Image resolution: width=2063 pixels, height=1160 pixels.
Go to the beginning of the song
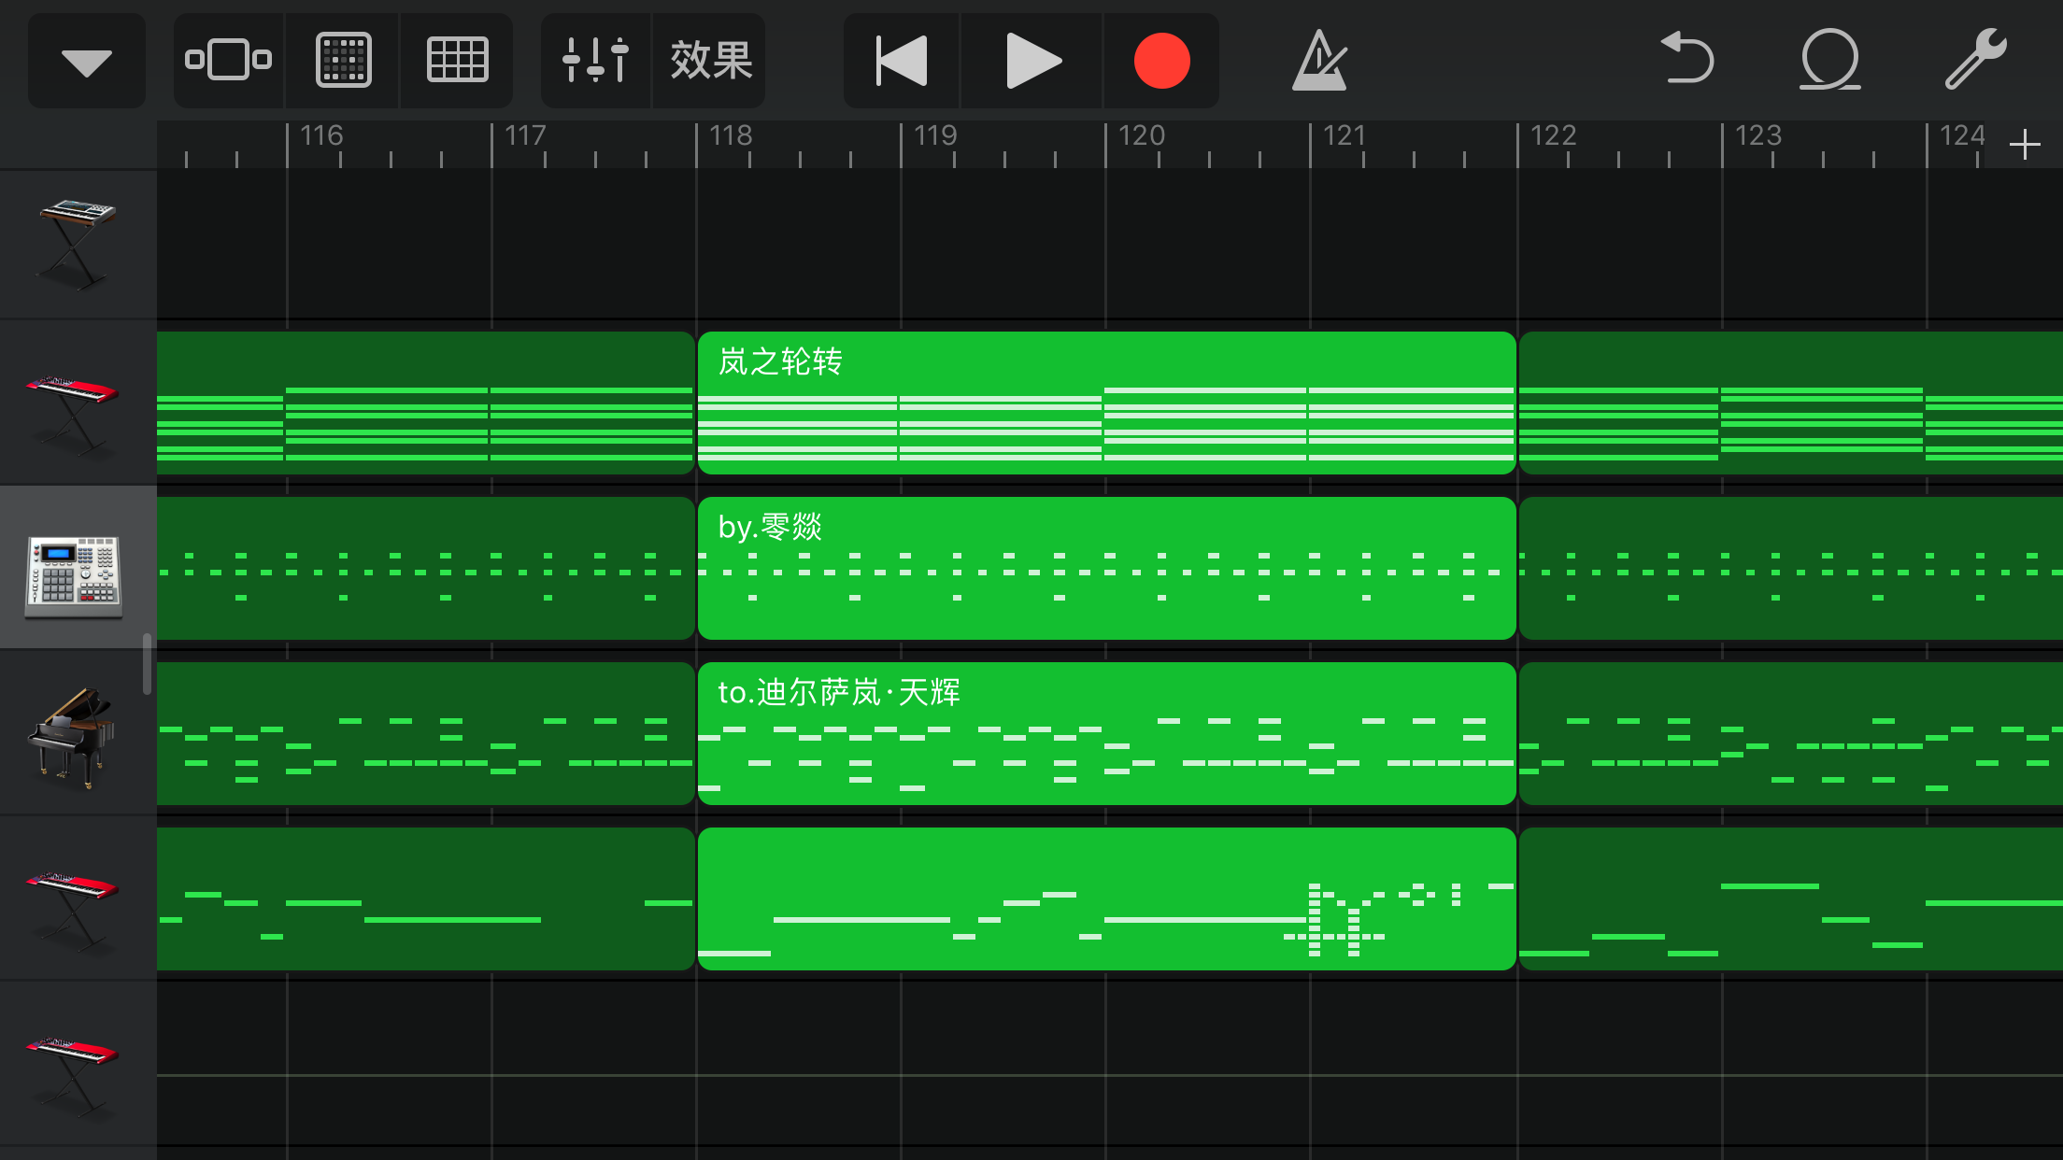click(x=901, y=61)
